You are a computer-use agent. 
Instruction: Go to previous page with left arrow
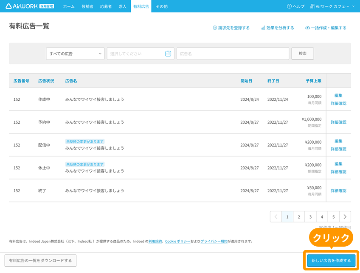pyautogui.click(x=276, y=216)
